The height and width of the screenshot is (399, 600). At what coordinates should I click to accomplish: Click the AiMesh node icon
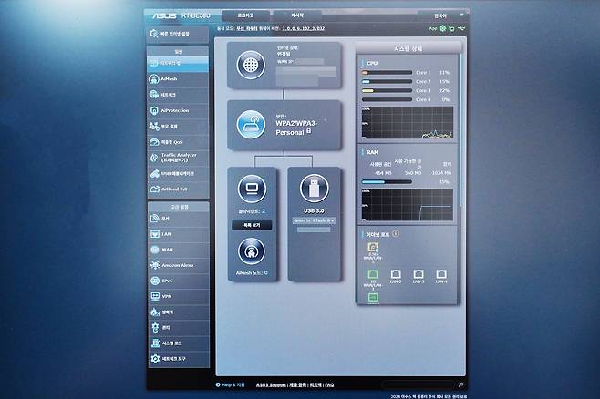pos(251,250)
